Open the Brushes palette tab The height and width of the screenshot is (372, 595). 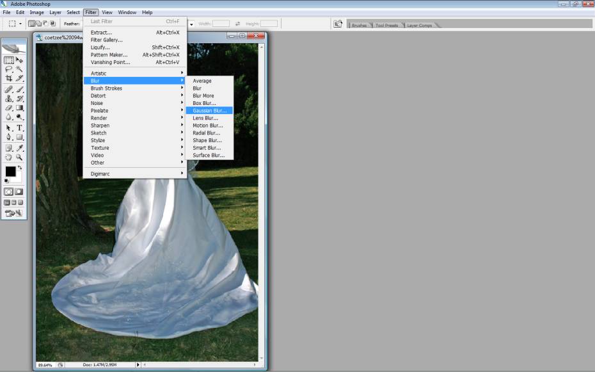(x=359, y=26)
